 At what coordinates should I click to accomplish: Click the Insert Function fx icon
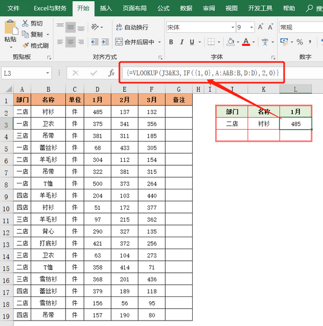(x=111, y=73)
